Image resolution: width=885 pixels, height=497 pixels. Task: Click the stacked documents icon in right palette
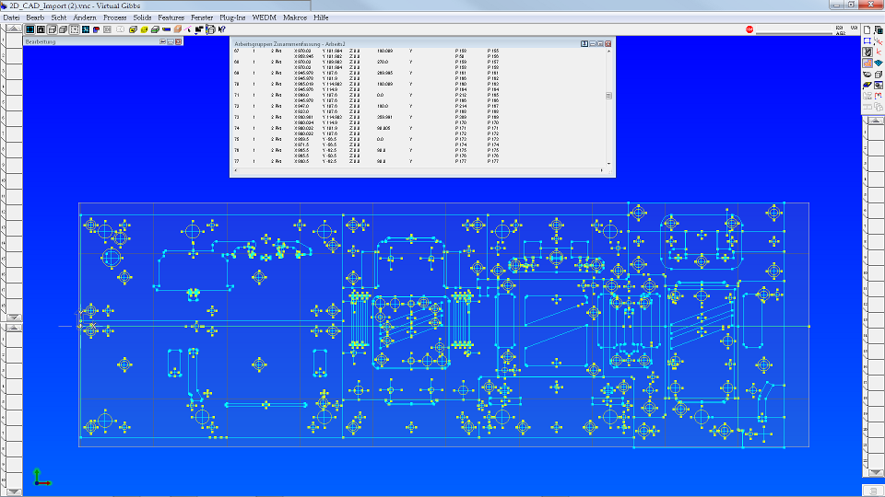coord(879,29)
